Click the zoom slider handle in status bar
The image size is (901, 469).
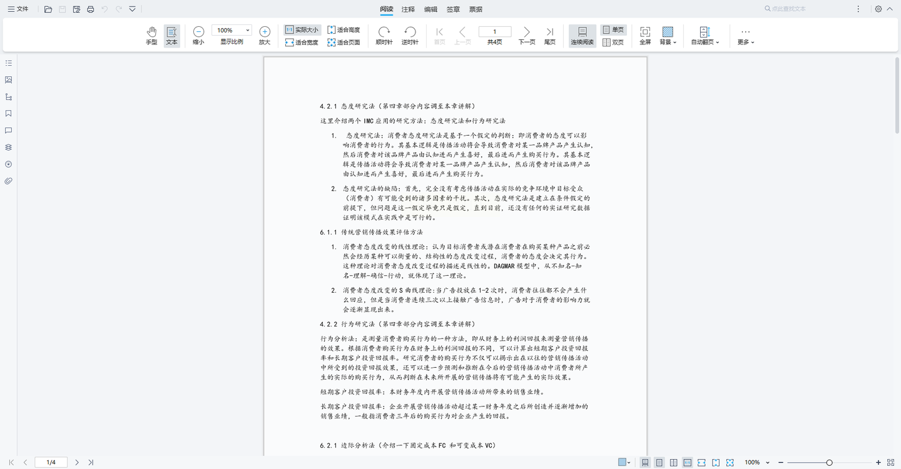(x=829, y=463)
